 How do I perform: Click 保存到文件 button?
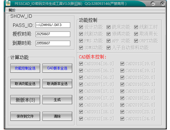(x=25, y=116)
